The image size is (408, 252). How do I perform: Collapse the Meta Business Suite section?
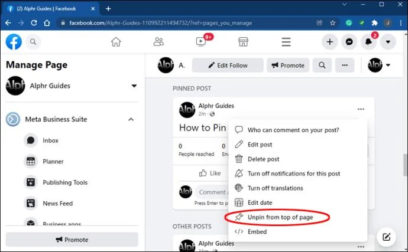point(131,119)
